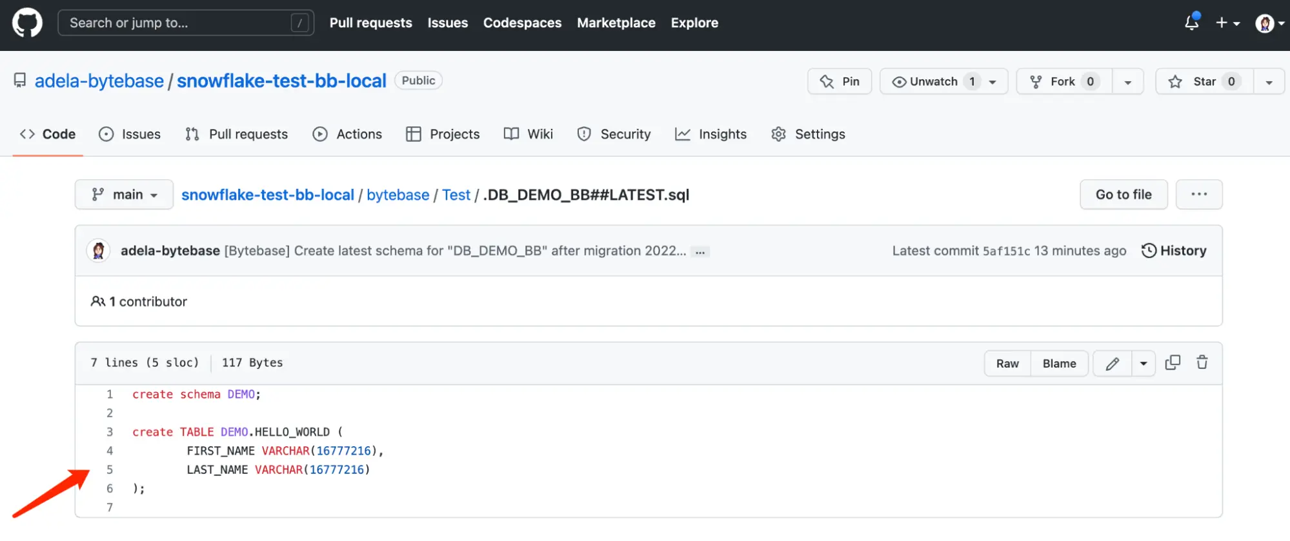Screen dimensions: 1290x541
Task: Switch to the repository Pull requests tab
Action: pos(236,134)
